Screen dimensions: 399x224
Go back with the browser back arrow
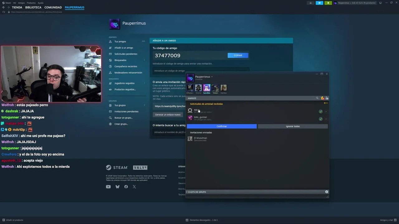click(x=3, y=7)
